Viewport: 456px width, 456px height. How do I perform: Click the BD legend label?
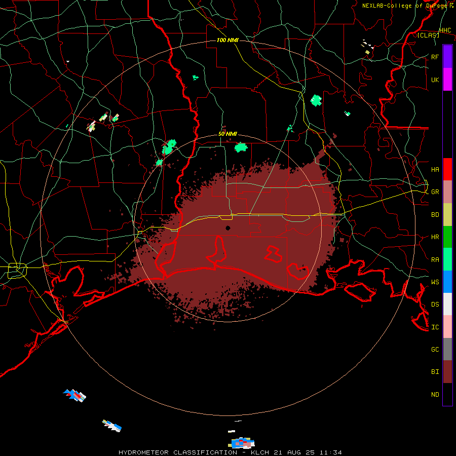click(x=435, y=215)
